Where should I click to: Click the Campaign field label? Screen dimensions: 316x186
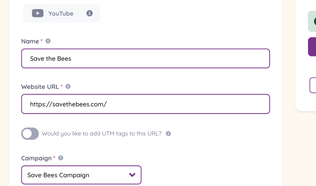point(36,158)
